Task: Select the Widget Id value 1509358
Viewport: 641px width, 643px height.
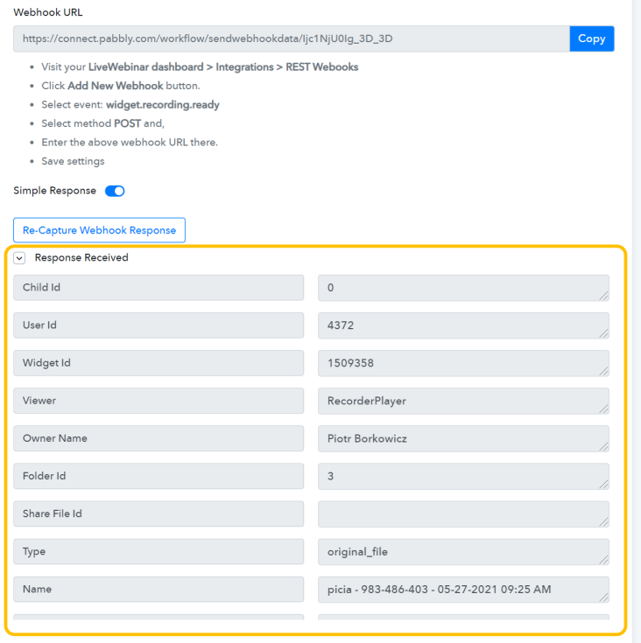Action: point(462,363)
